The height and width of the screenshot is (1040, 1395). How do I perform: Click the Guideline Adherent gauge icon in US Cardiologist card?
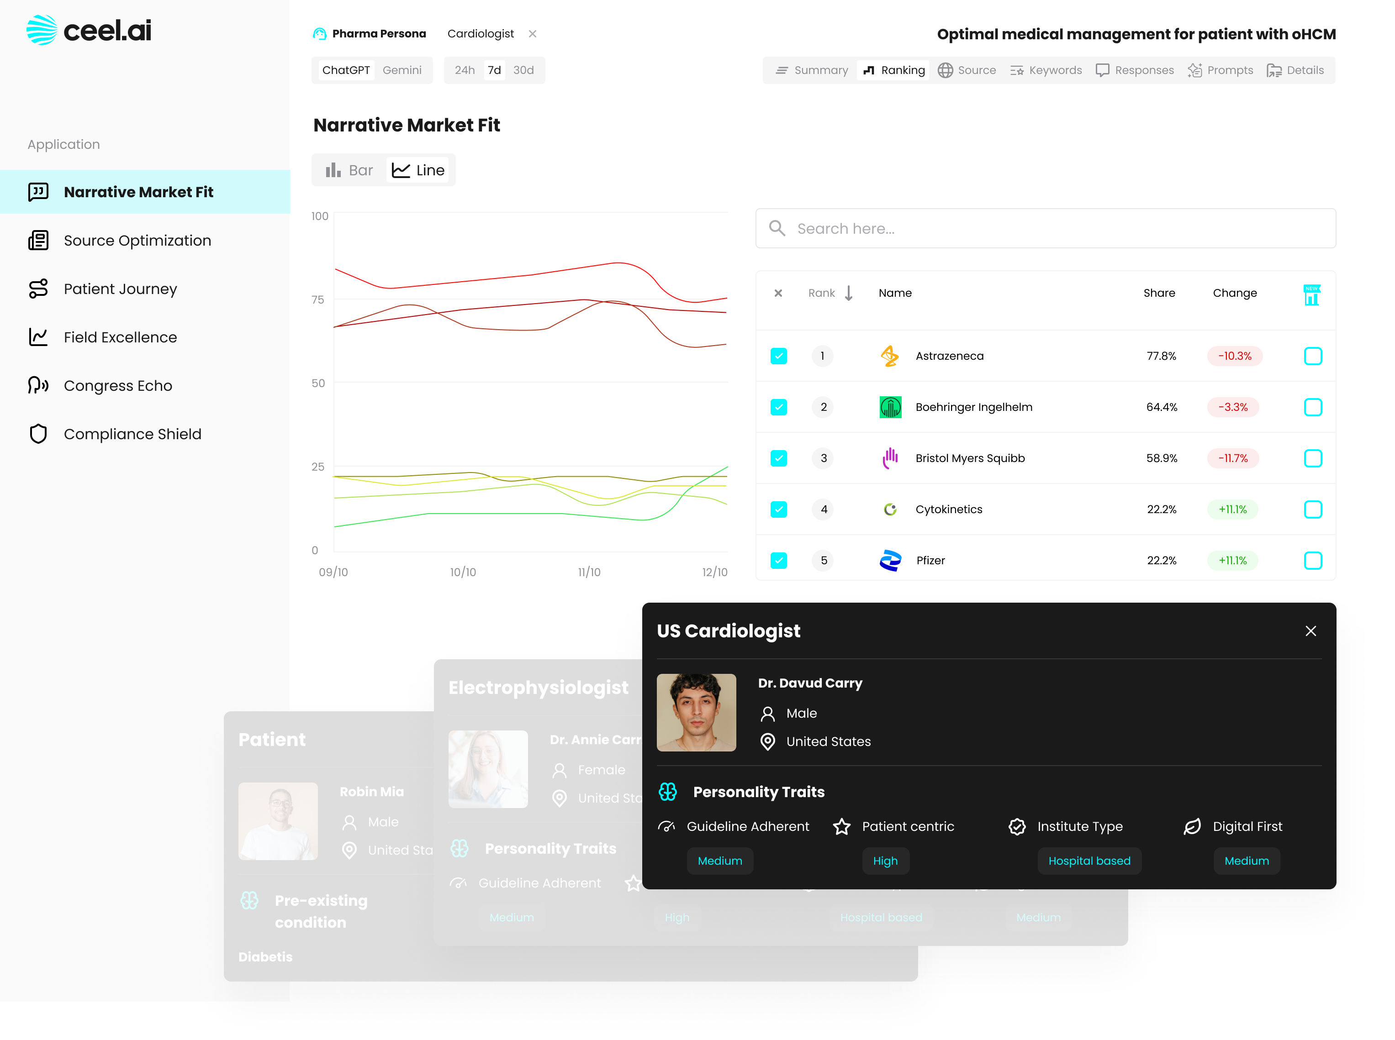tap(666, 826)
